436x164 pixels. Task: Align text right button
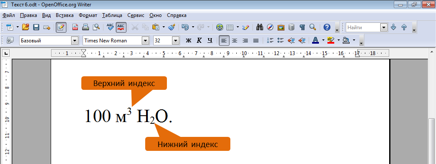(x=245, y=41)
